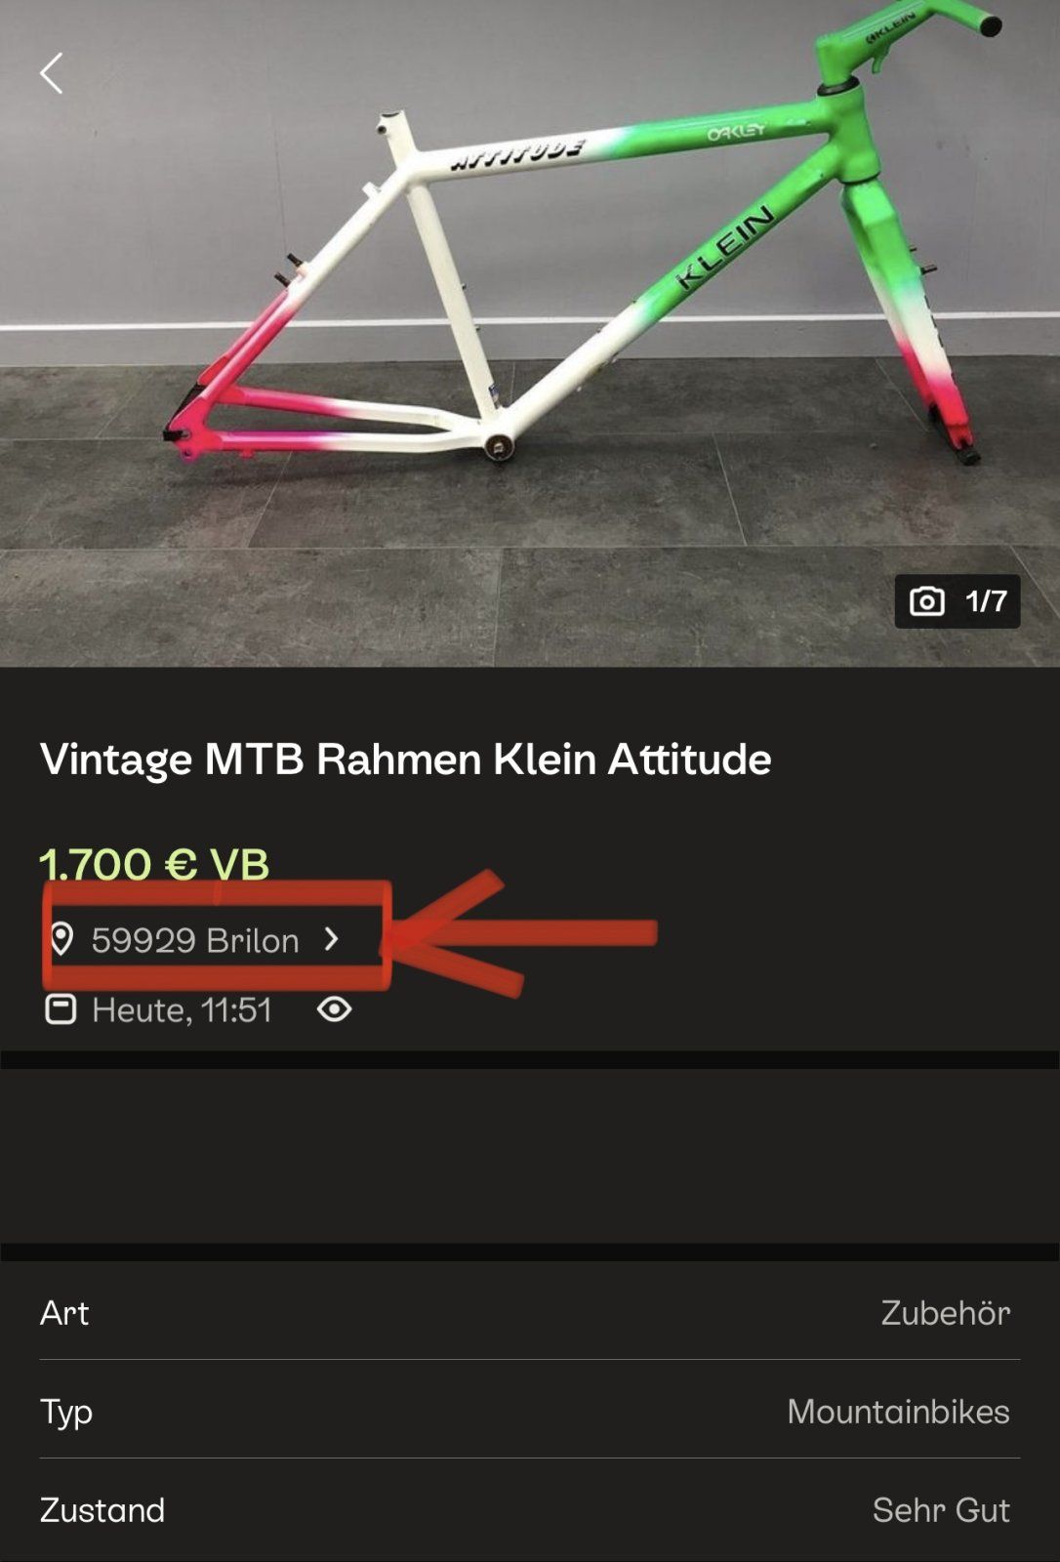The height and width of the screenshot is (1562, 1060).
Task: Select the Zustand row label
Action: pyautogui.click(x=102, y=1510)
